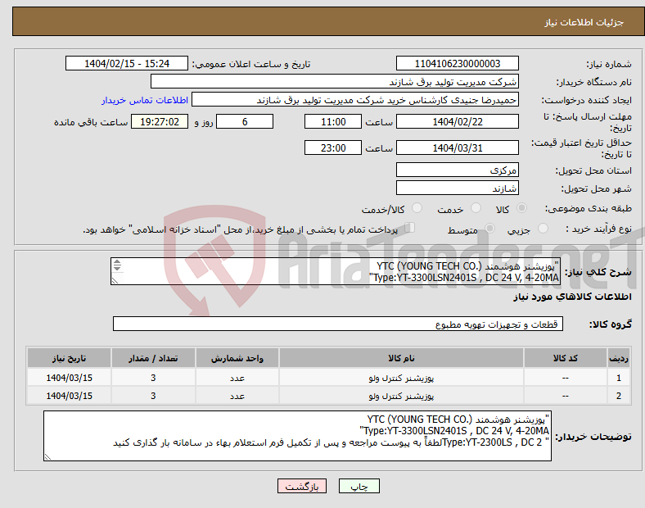Click the announcement date field 1404/02/15 - 15:24

(x=127, y=63)
